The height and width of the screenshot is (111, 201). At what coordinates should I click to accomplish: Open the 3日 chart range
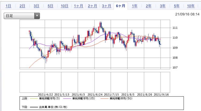36,6
